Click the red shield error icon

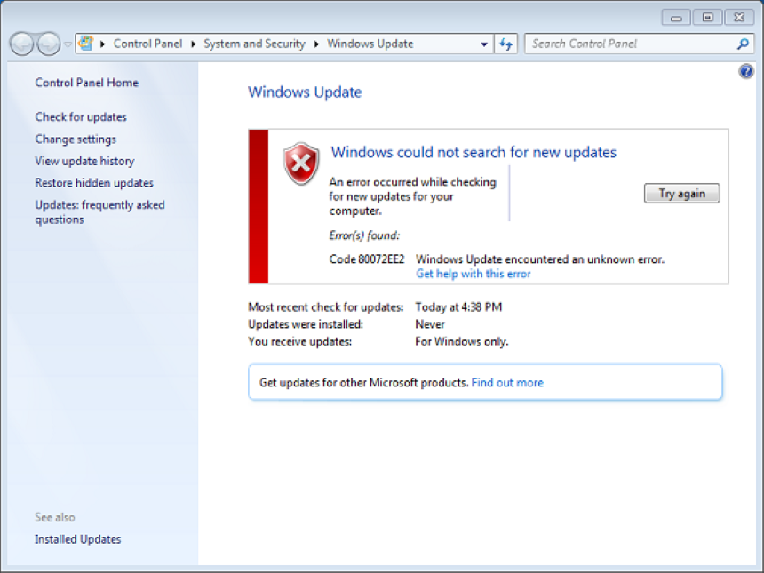click(x=301, y=163)
